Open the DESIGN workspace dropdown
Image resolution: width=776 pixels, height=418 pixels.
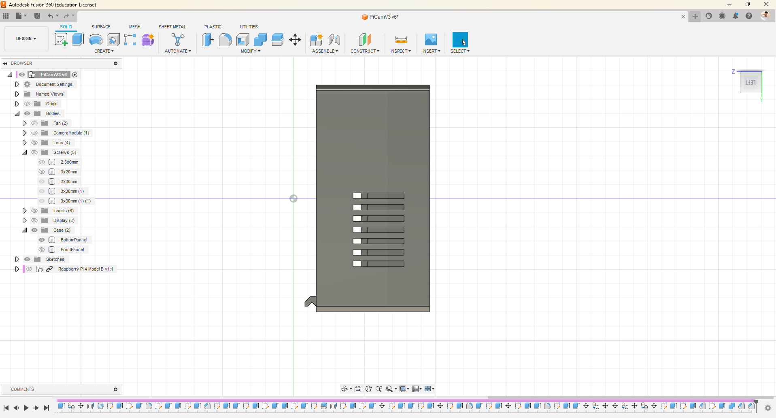26,39
